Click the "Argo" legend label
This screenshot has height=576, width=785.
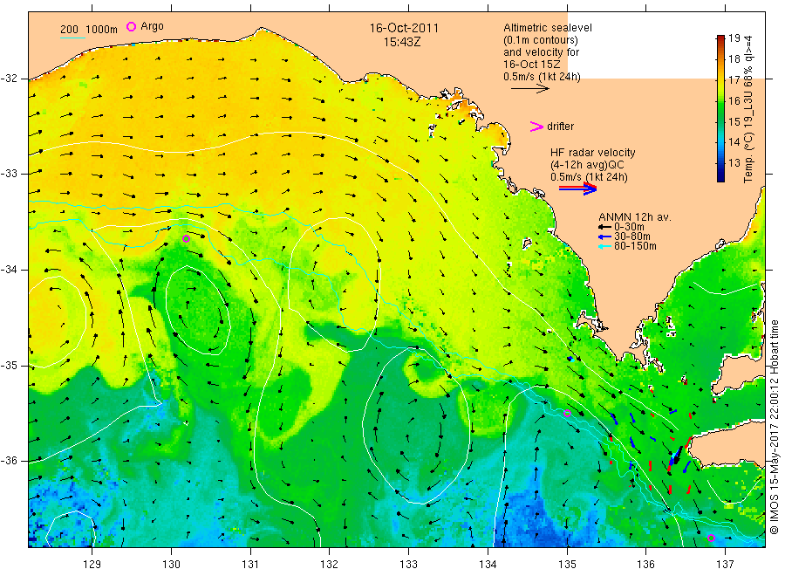[x=152, y=26]
